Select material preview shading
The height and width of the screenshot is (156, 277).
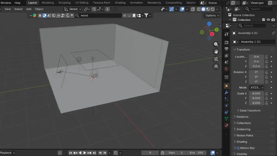(x=208, y=9)
